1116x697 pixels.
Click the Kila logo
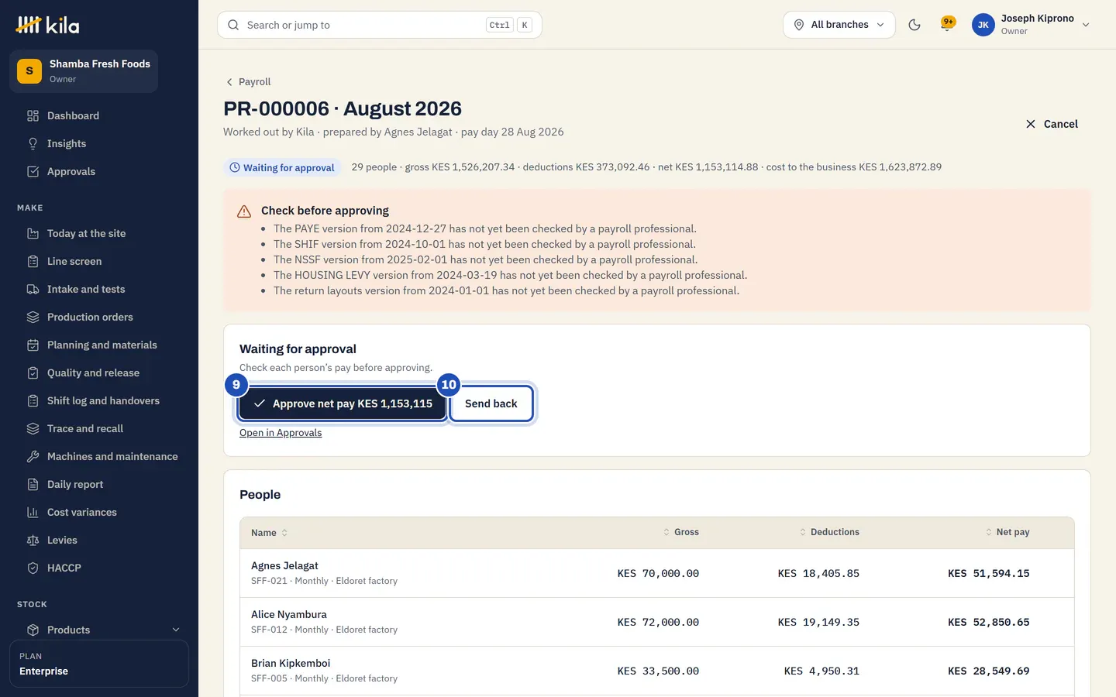[x=47, y=25]
